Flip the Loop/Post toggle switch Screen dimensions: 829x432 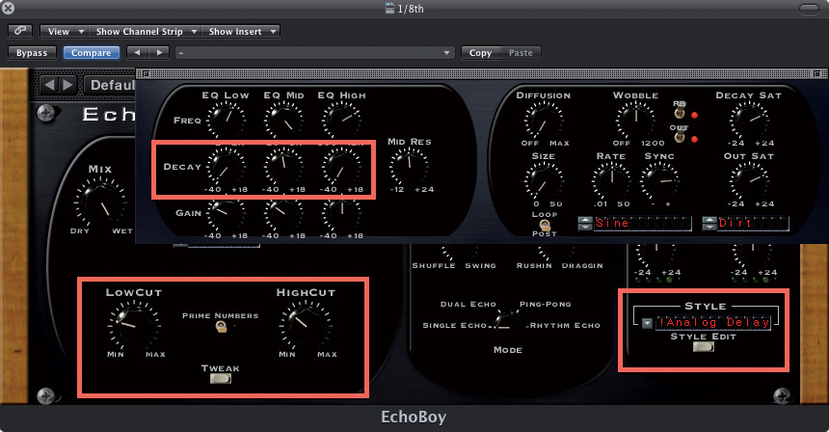(x=545, y=225)
